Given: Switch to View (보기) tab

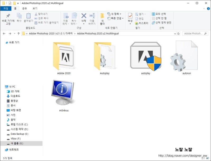Looking at the screenshot, I should (35, 8).
